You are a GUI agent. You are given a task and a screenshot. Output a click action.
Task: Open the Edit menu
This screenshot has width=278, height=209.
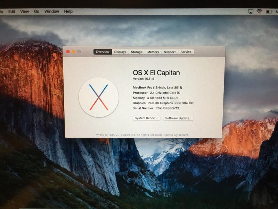[x=12, y=11]
